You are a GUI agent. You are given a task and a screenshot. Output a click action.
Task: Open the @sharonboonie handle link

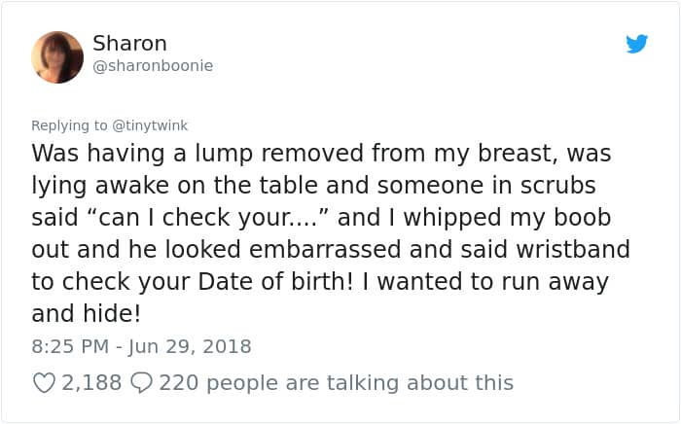pos(152,66)
